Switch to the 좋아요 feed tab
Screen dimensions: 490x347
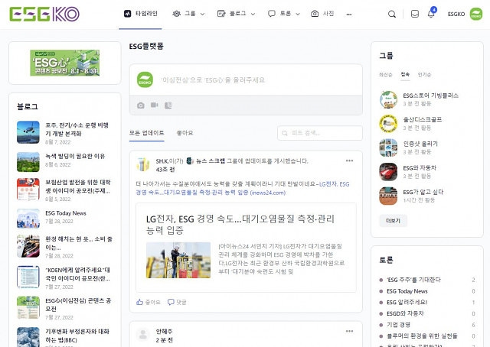pos(185,132)
